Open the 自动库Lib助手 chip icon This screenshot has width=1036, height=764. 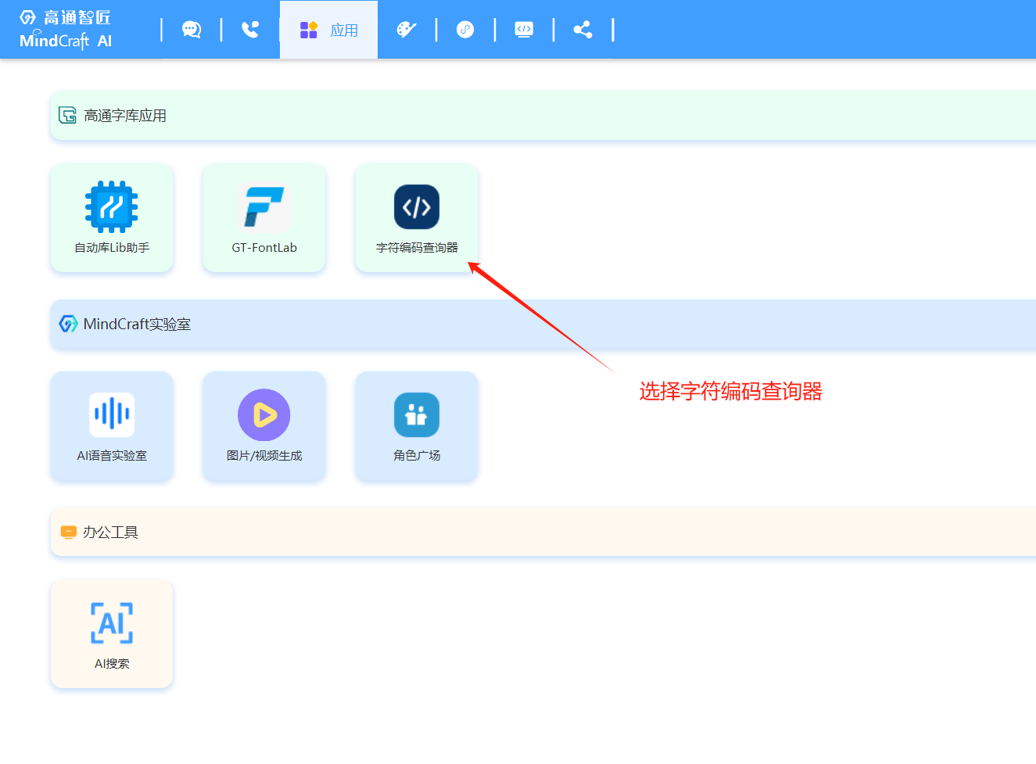click(112, 207)
